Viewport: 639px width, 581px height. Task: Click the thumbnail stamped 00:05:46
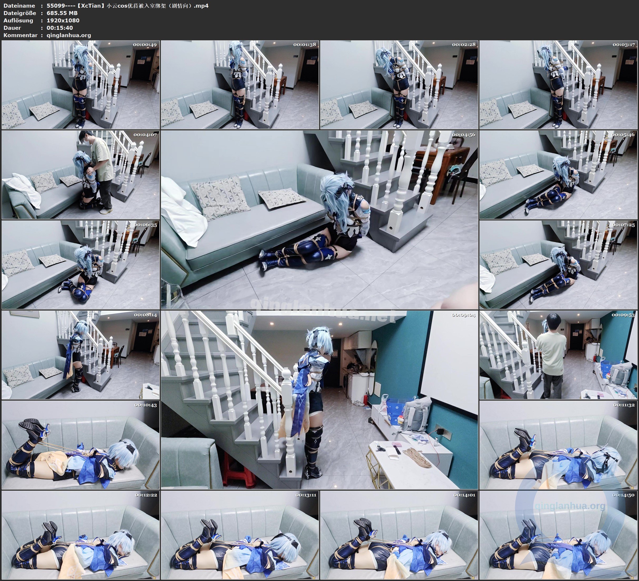tap(558, 175)
